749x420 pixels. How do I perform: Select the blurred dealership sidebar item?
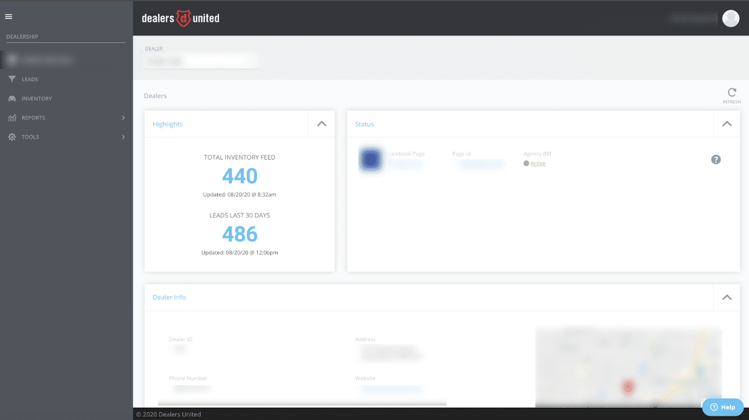click(66, 60)
